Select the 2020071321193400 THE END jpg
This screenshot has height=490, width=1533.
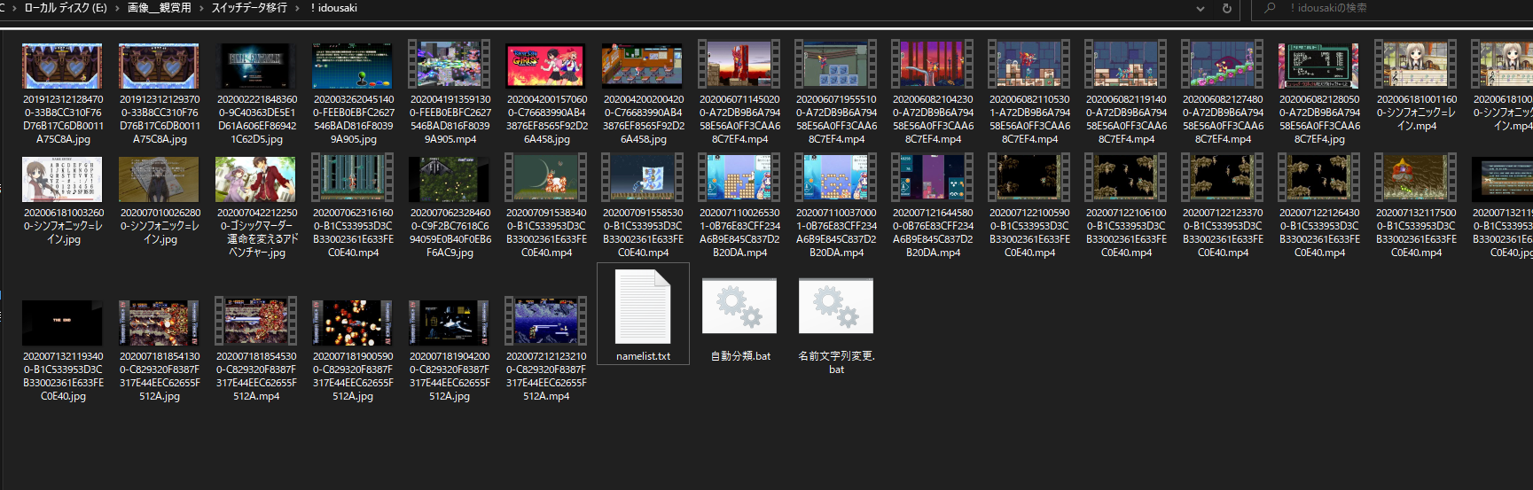point(63,323)
